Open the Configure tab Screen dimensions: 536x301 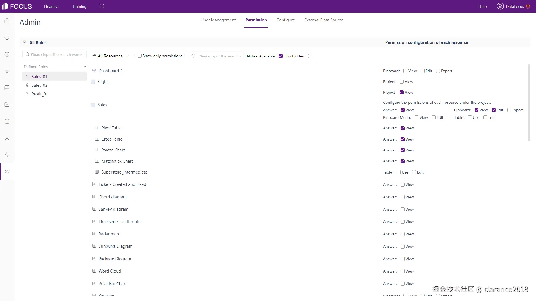286,20
